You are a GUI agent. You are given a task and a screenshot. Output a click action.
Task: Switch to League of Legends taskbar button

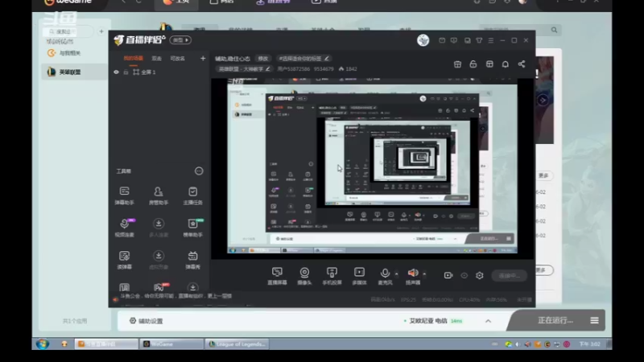pos(237,343)
